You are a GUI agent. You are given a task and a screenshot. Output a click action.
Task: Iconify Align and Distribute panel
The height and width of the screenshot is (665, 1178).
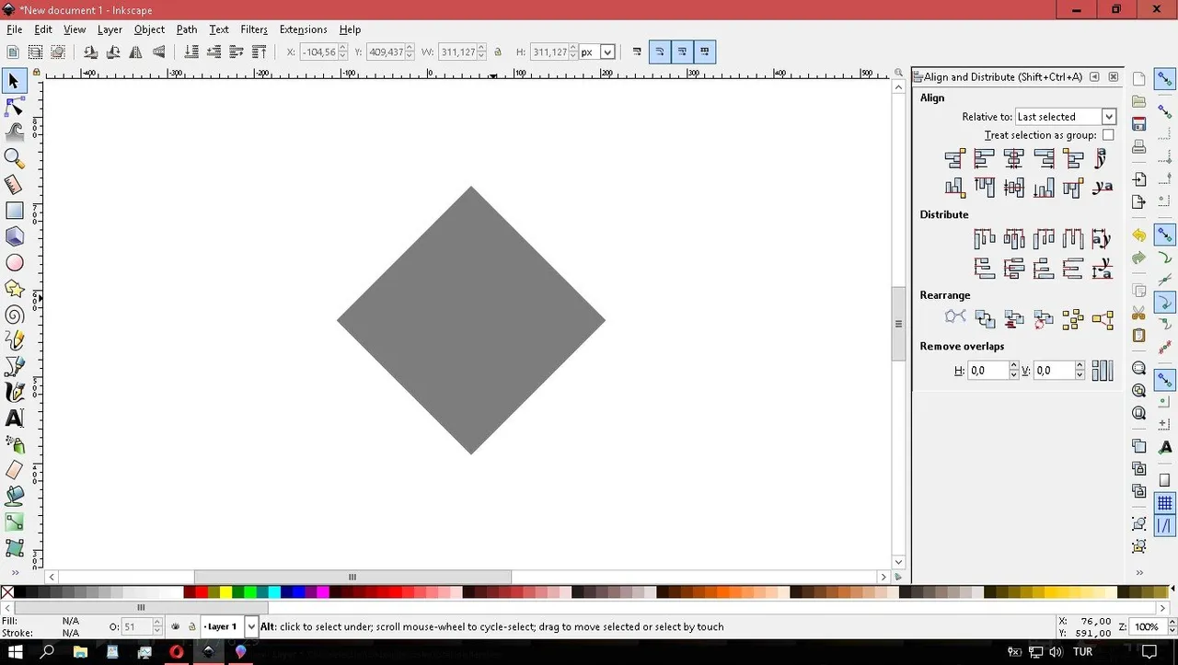coord(1096,77)
